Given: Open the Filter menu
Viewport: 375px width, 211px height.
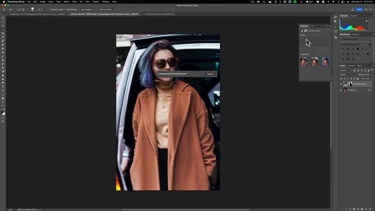Looking at the screenshot, I should tap(74, 2).
